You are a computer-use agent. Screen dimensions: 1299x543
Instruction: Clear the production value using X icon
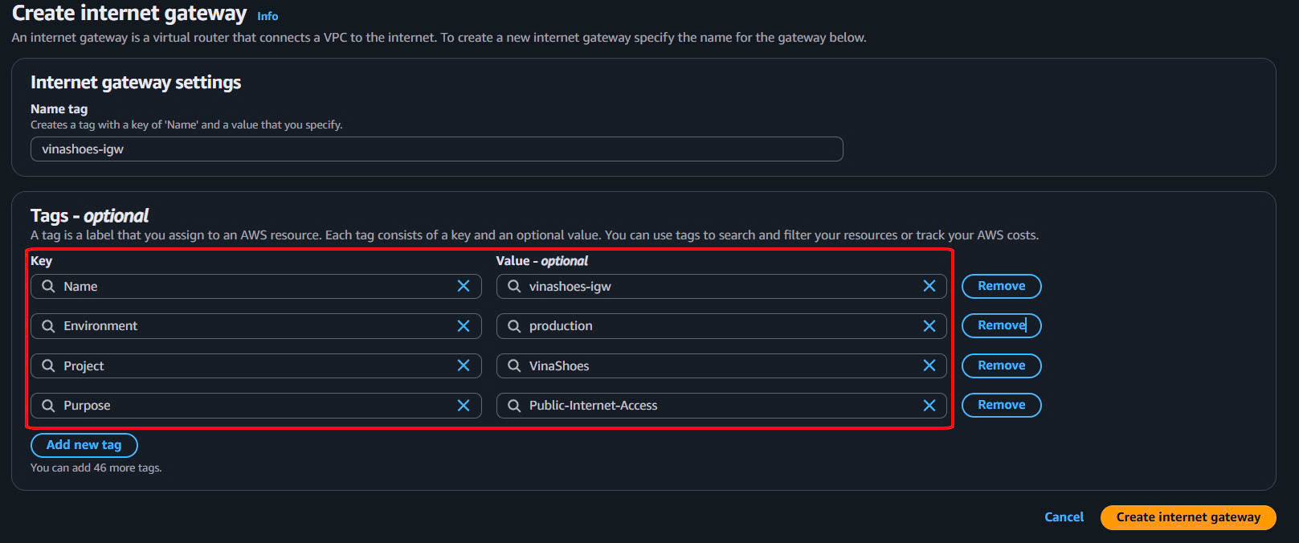click(x=929, y=326)
